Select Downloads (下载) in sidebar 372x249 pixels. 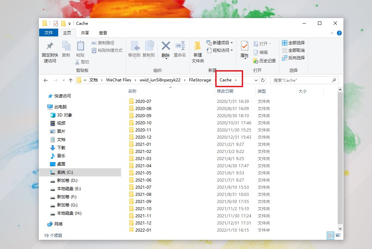(58, 148)
